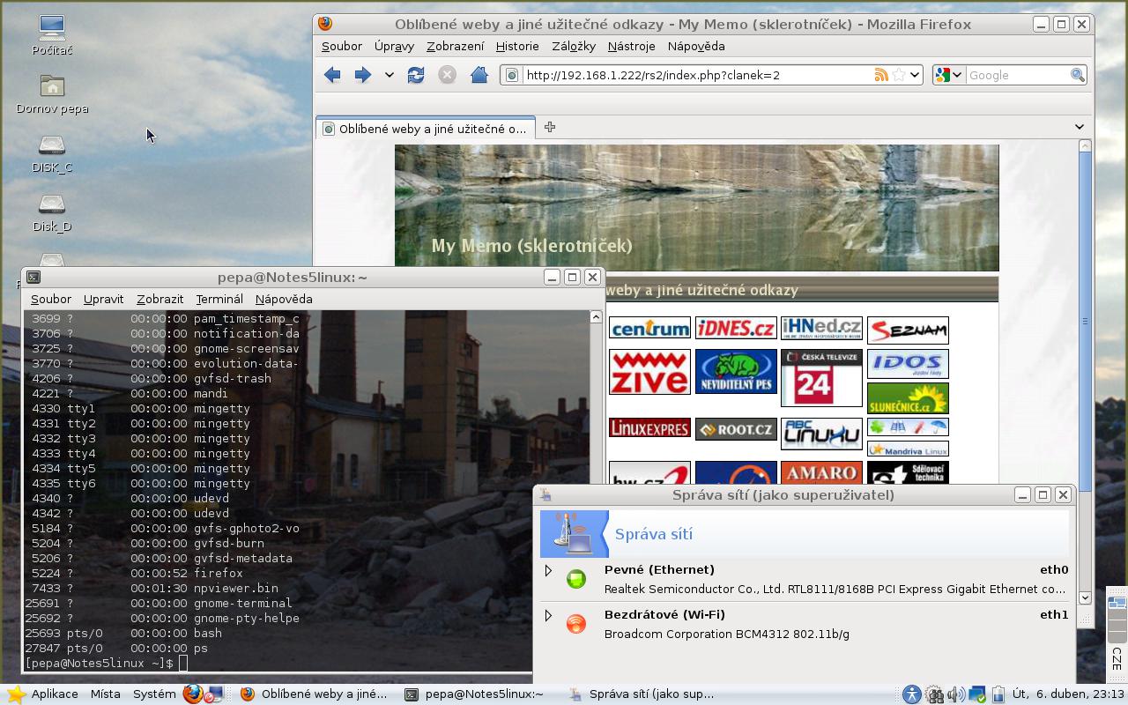Image resolution: width=1128 pixels, height=705 pixels.
Task: Click taskbar button Oblíbené weby a jiné
Action: (x=314, y=694)
